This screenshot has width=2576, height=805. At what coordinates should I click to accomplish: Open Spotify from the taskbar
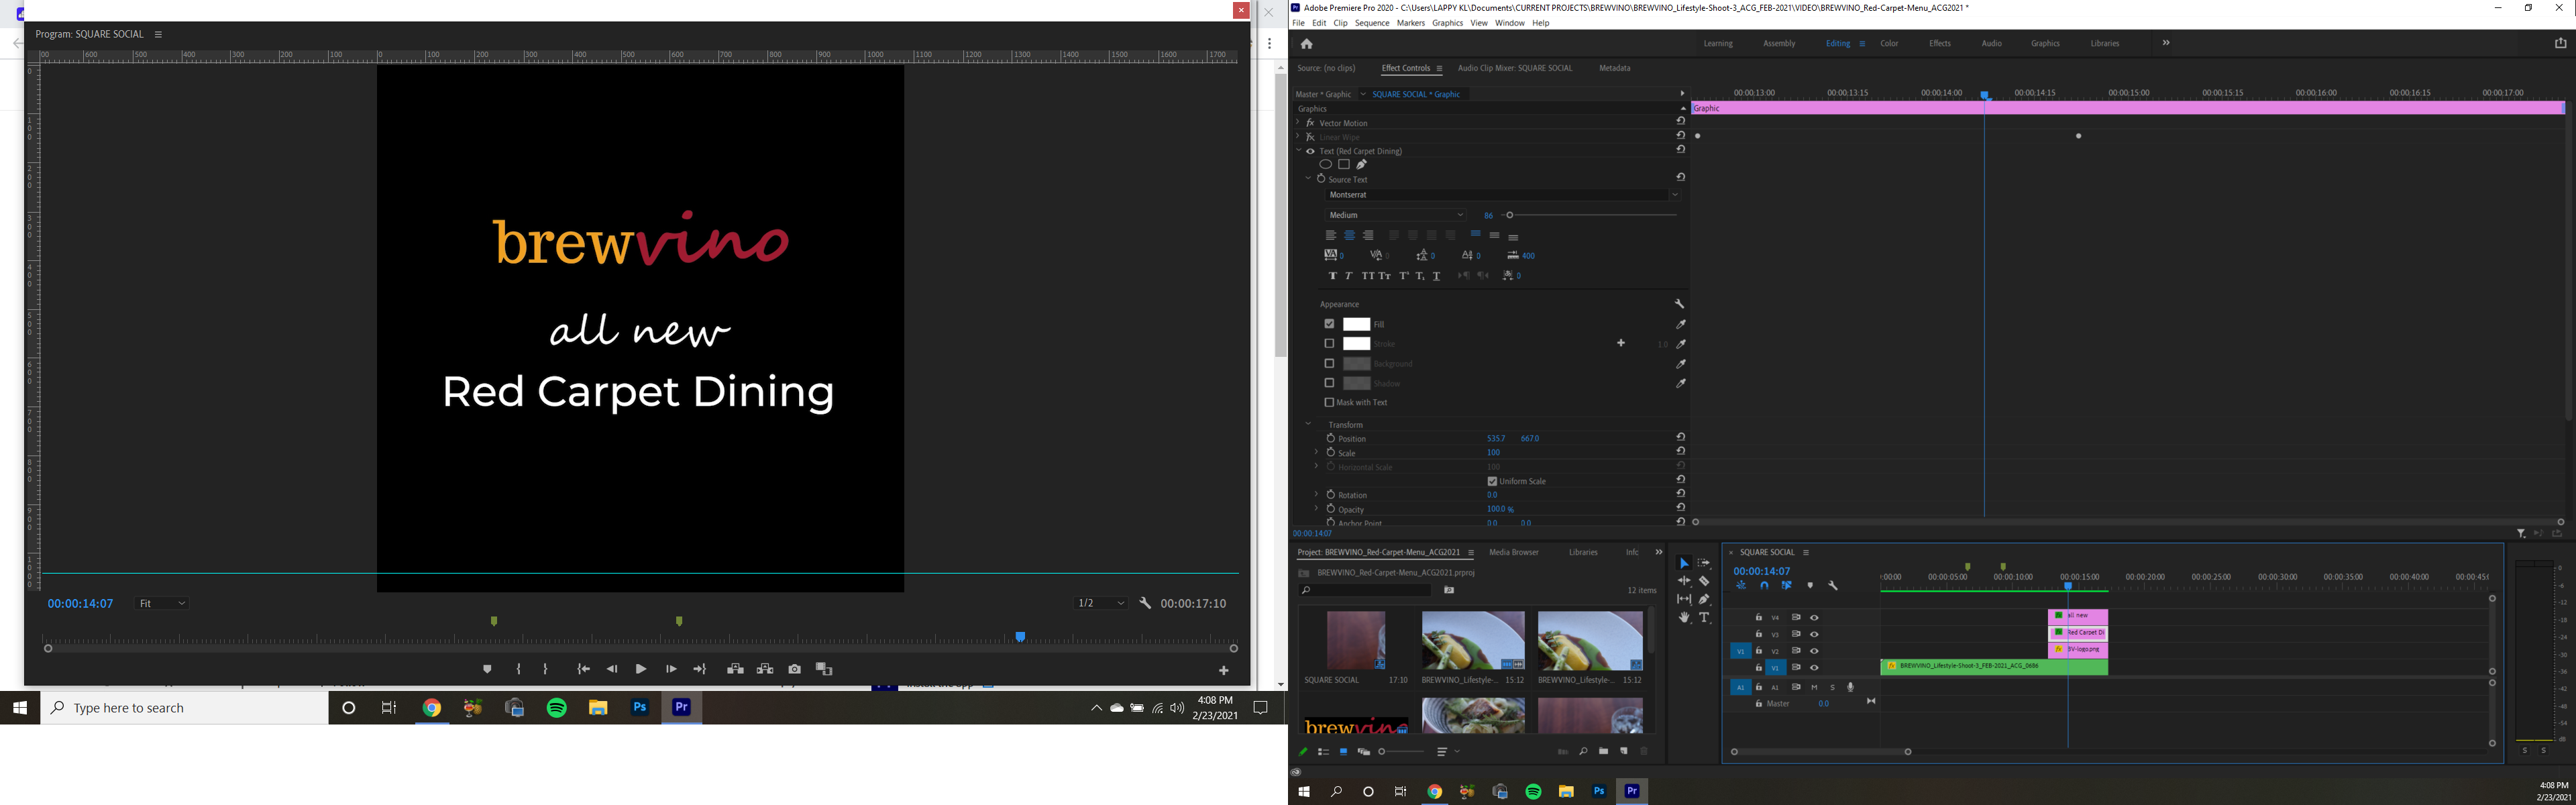pos(556,707)
